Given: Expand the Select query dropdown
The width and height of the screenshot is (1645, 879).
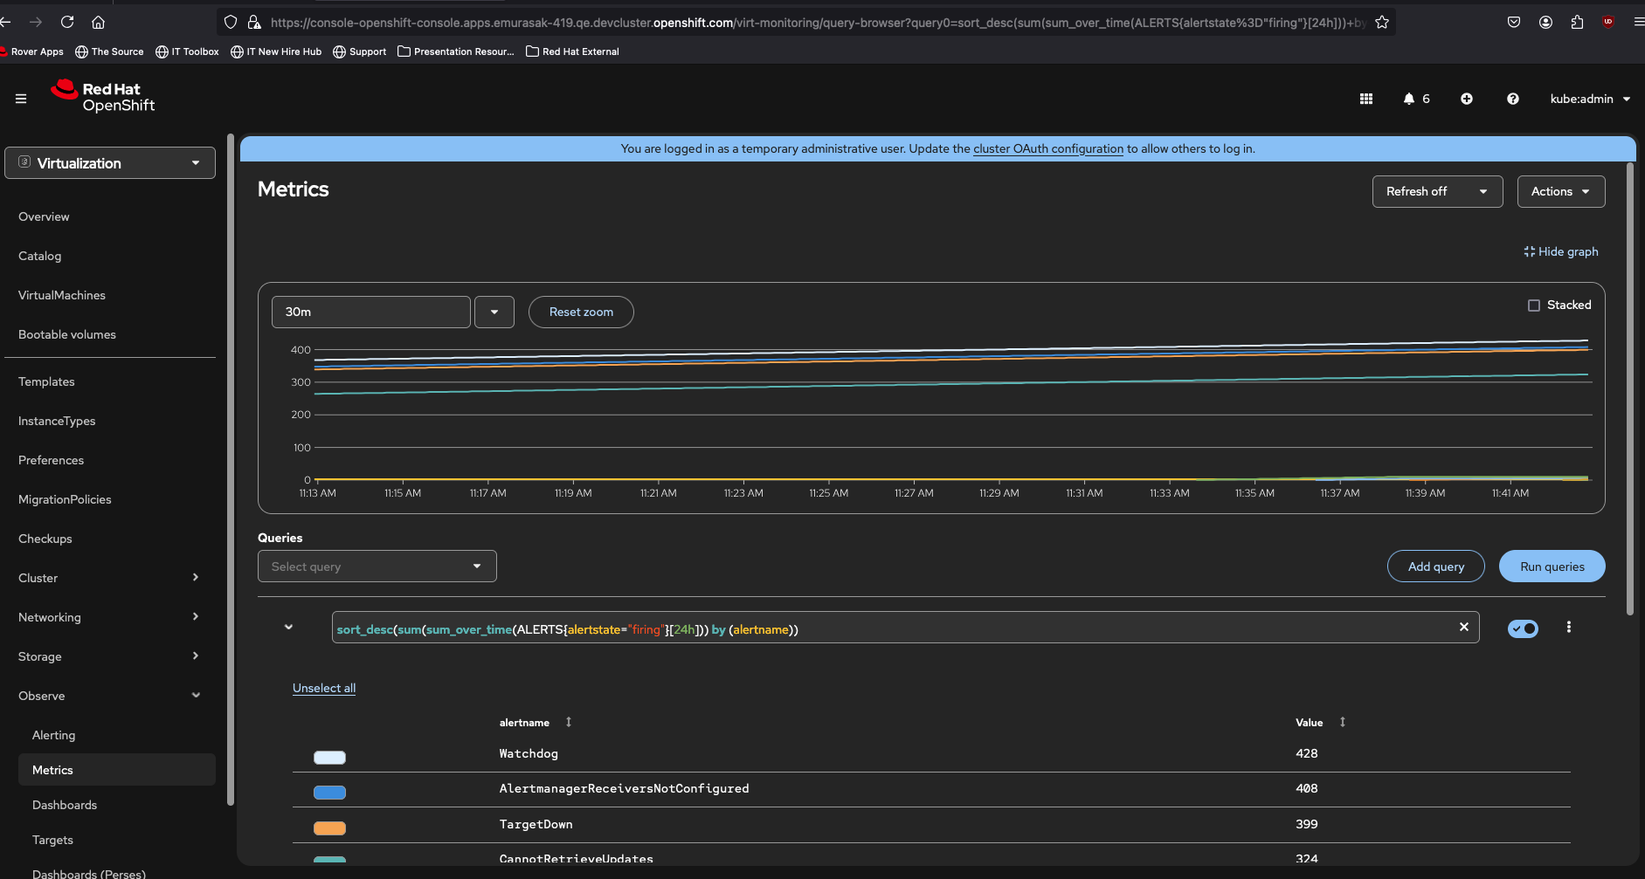Looking at the screenshot, I should point(377,567).
